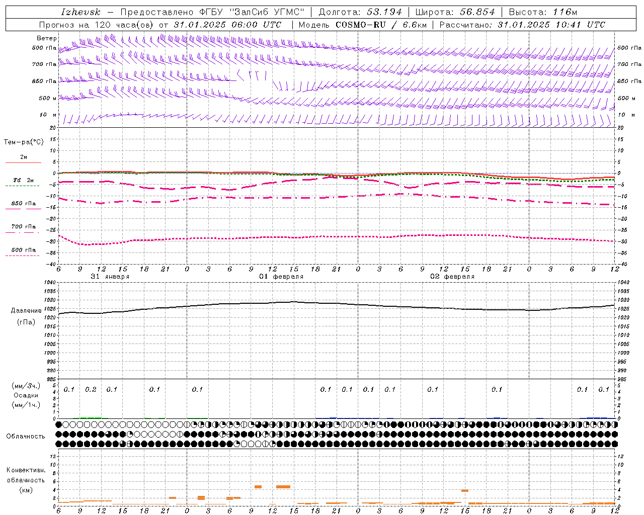Click the 'Конвективн.' convective cloud label
Screen dimensions: 644x515
26,470
